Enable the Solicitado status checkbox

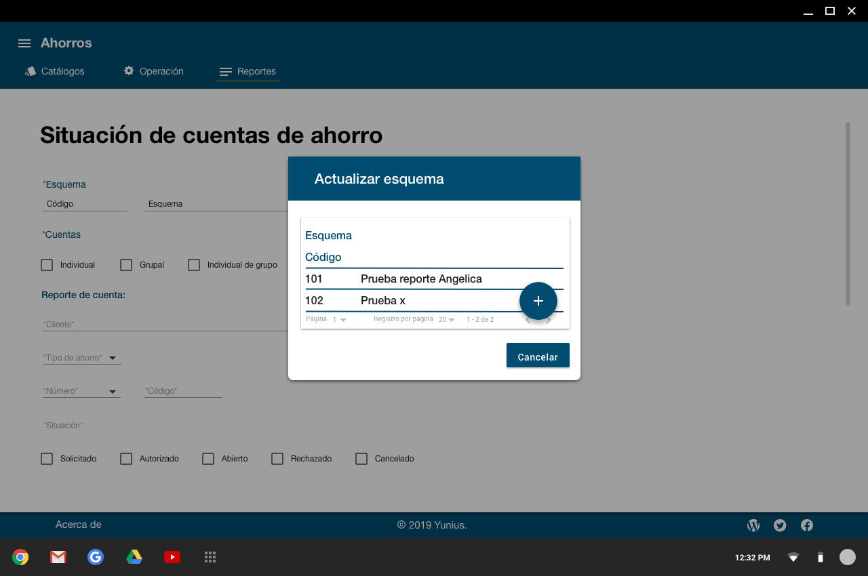(x=47, y=459)
